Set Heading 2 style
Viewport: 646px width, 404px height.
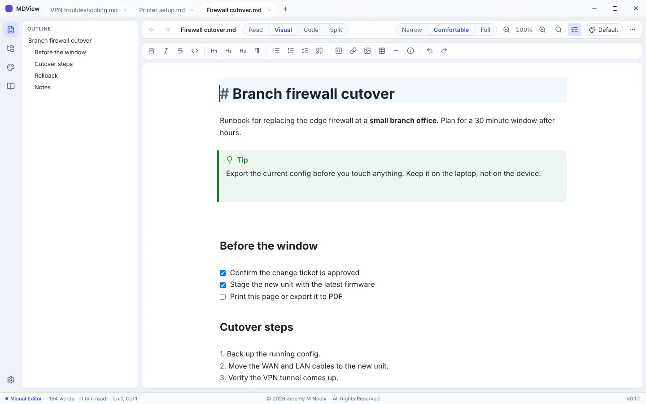(x=228, y=51)
